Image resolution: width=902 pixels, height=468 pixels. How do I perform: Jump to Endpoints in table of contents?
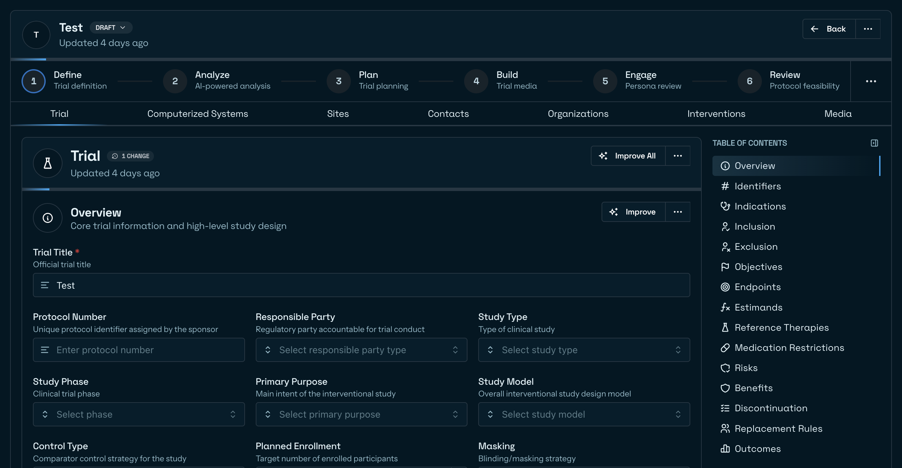(x=796, y=287)
